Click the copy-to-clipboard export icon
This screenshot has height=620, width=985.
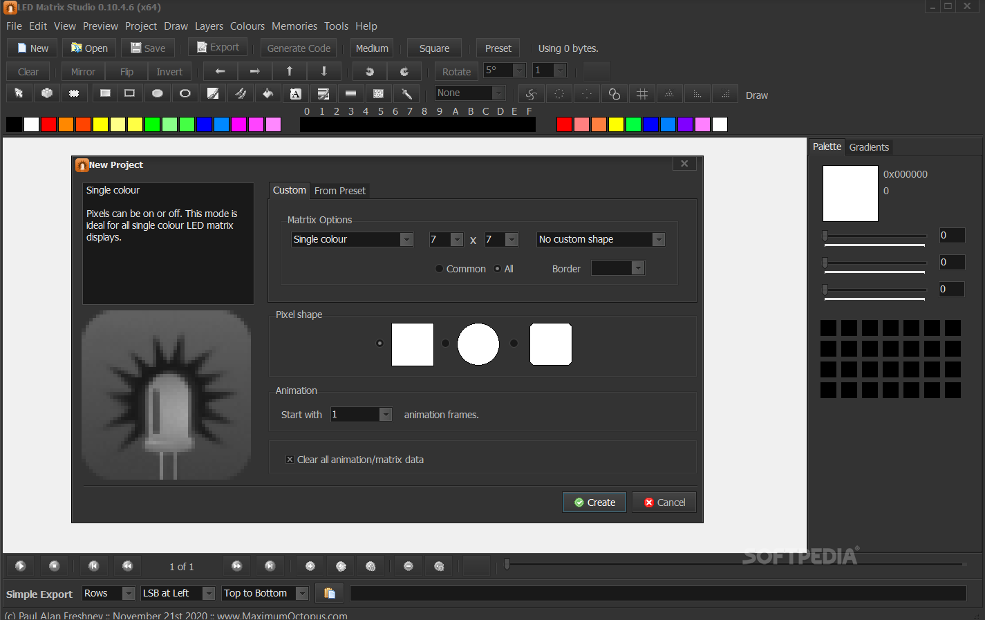[330, 593]
